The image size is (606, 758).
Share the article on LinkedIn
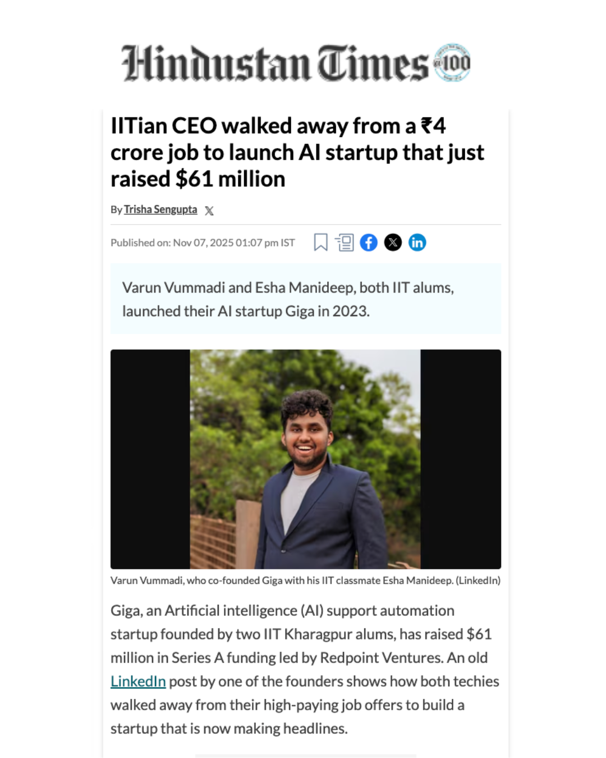click(417, 243)
